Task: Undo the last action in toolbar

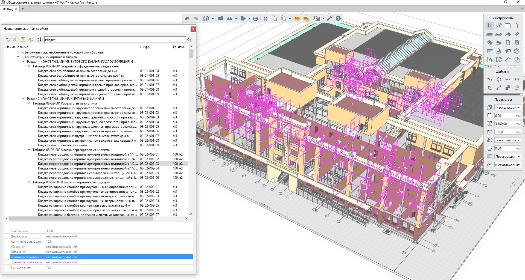Action: point(187,18)
